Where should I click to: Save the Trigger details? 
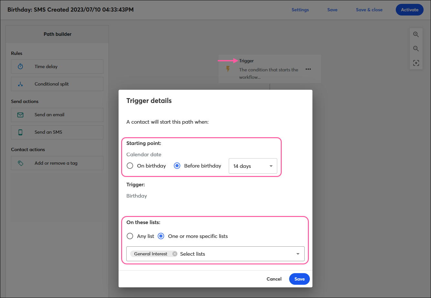click(299, 279)
